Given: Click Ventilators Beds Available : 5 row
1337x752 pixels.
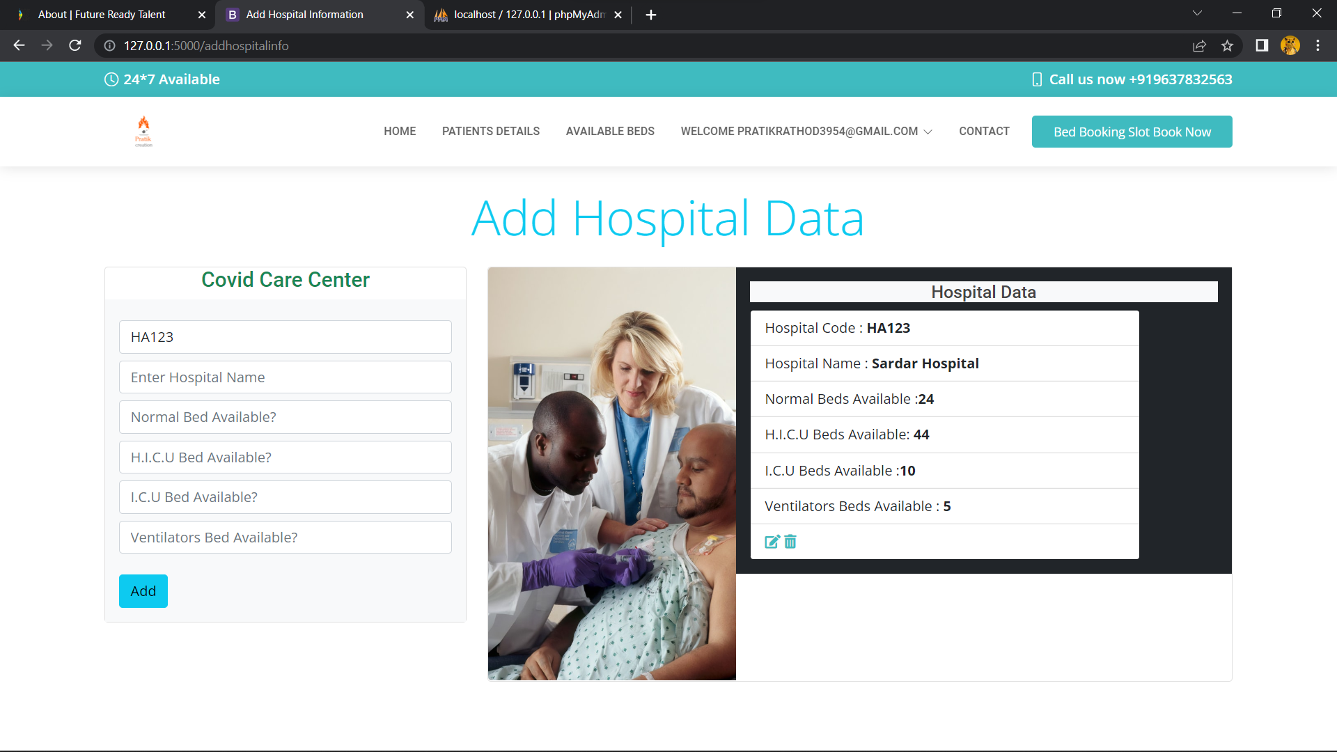Looking at the screenshot, I should tap(944, 506).
